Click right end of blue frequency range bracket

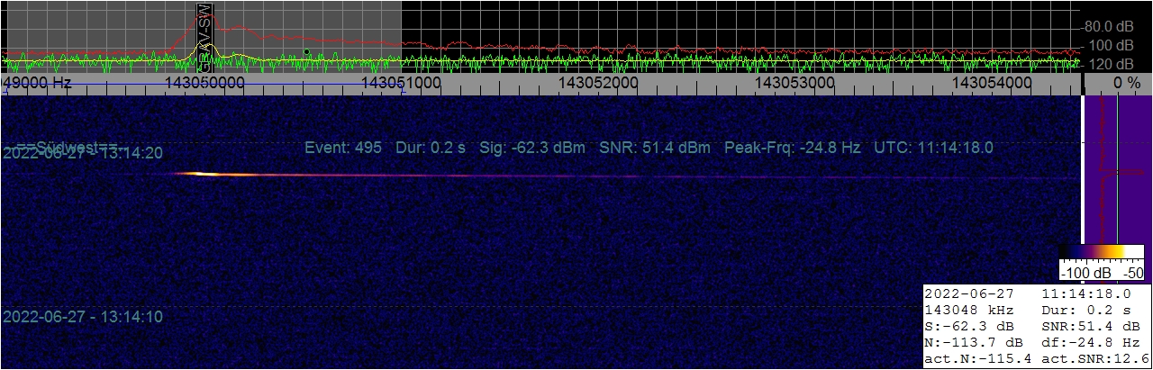tap(402, 85)
